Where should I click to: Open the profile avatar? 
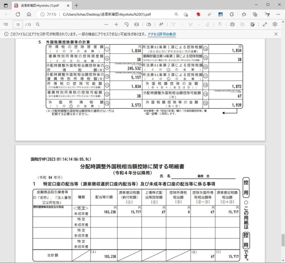click(x=267, y=14)
